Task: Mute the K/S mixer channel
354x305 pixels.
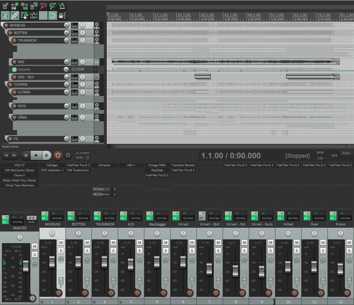Action: 139,243
